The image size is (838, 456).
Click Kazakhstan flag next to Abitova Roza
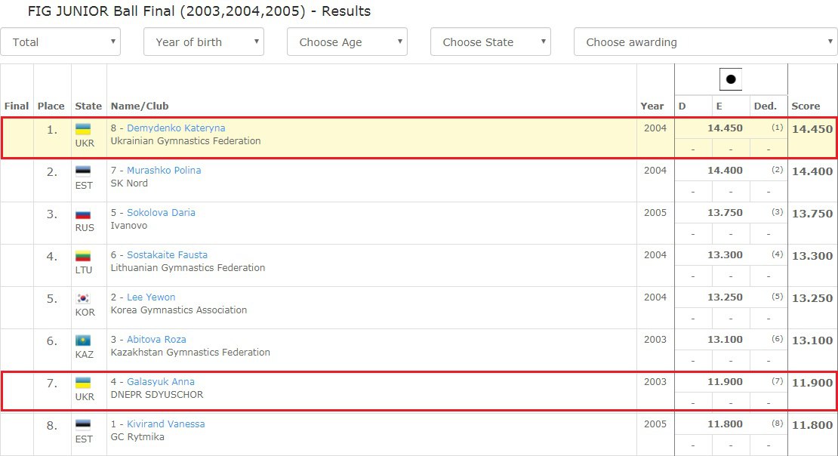[x=83, y=340]
